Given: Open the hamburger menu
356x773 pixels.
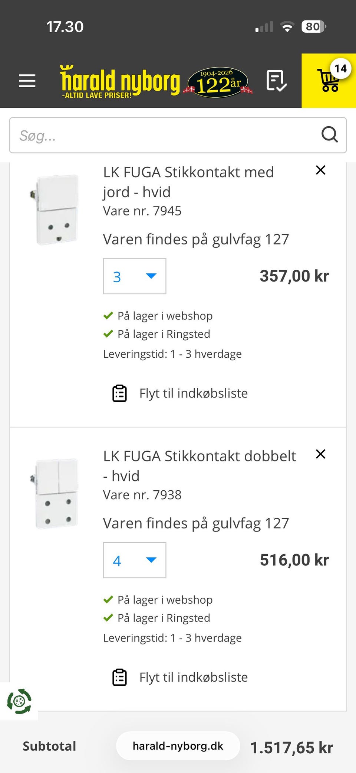Looking at the screenshot, I should (x=27, y=81).
